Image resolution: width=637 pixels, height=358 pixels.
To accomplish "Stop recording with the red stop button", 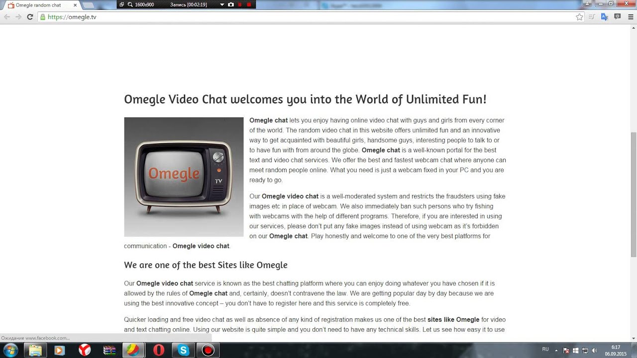I will (249, 4).
